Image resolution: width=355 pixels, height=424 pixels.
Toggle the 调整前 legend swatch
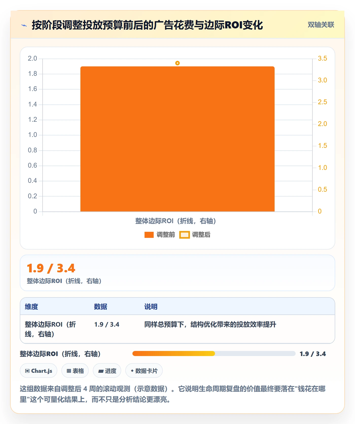click(x=149, y=235)
